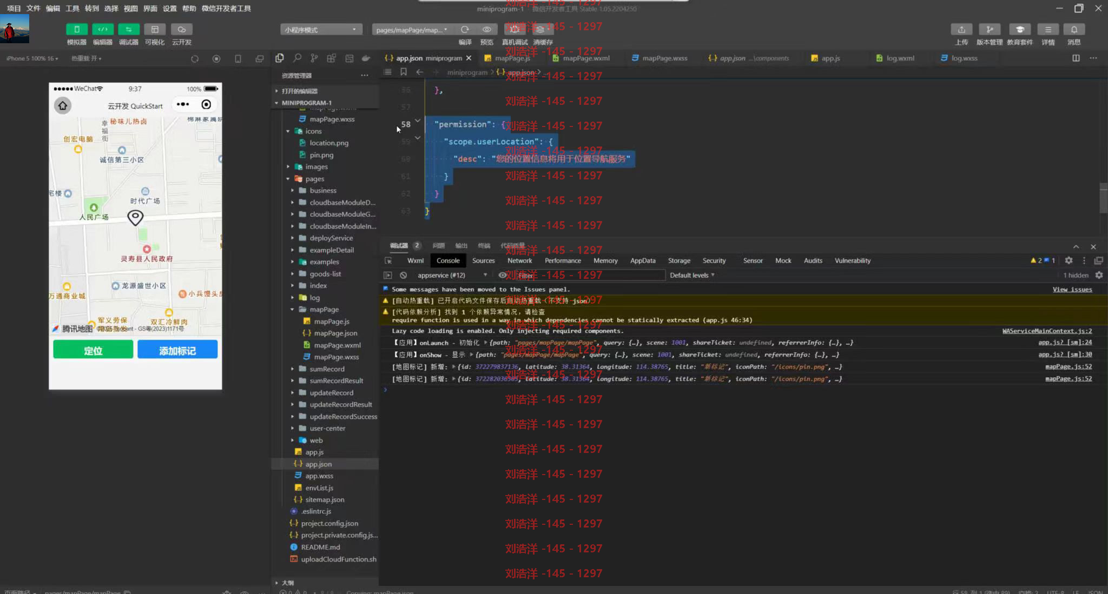Viewport: 1108px width, 594px height.
Task: Open the mini program mode dropdown
Action: 321,30
